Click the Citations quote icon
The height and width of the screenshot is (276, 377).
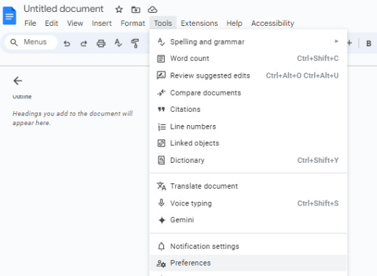coord(161,110)
